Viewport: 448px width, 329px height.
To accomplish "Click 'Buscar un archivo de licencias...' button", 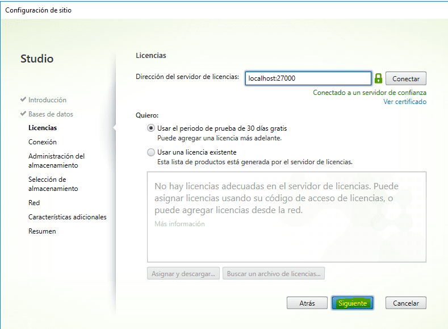I will pyautogui.click(x=274, y=273).
